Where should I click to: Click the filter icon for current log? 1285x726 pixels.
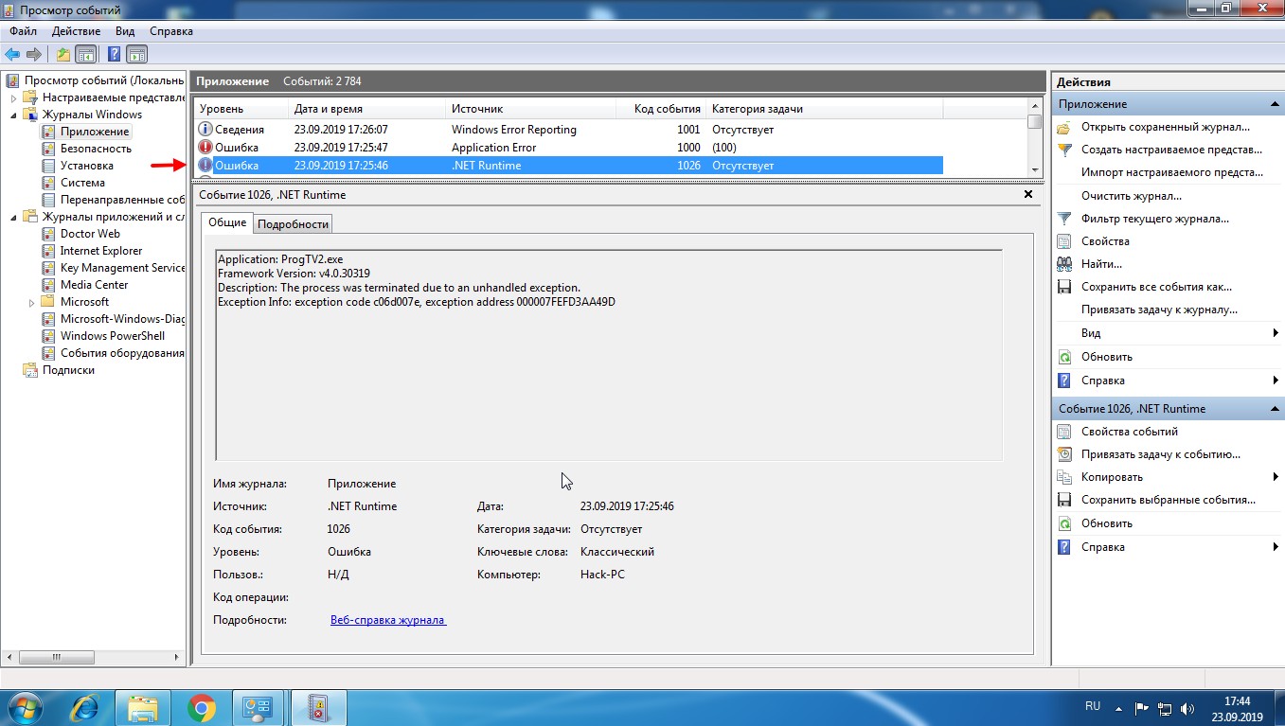click(1064, 219)
